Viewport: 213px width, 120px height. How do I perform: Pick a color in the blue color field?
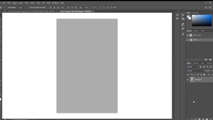coord(202,21)
